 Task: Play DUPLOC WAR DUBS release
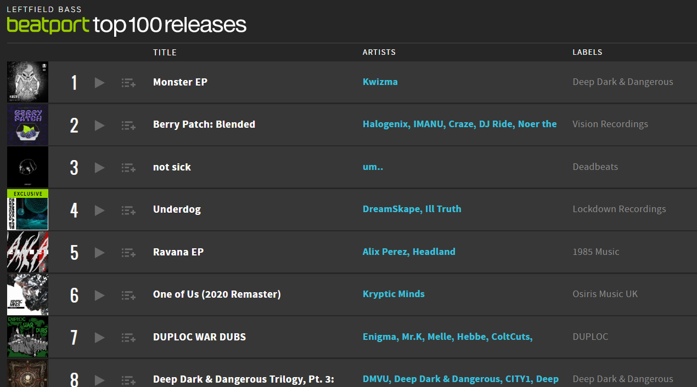coord(99,338)
